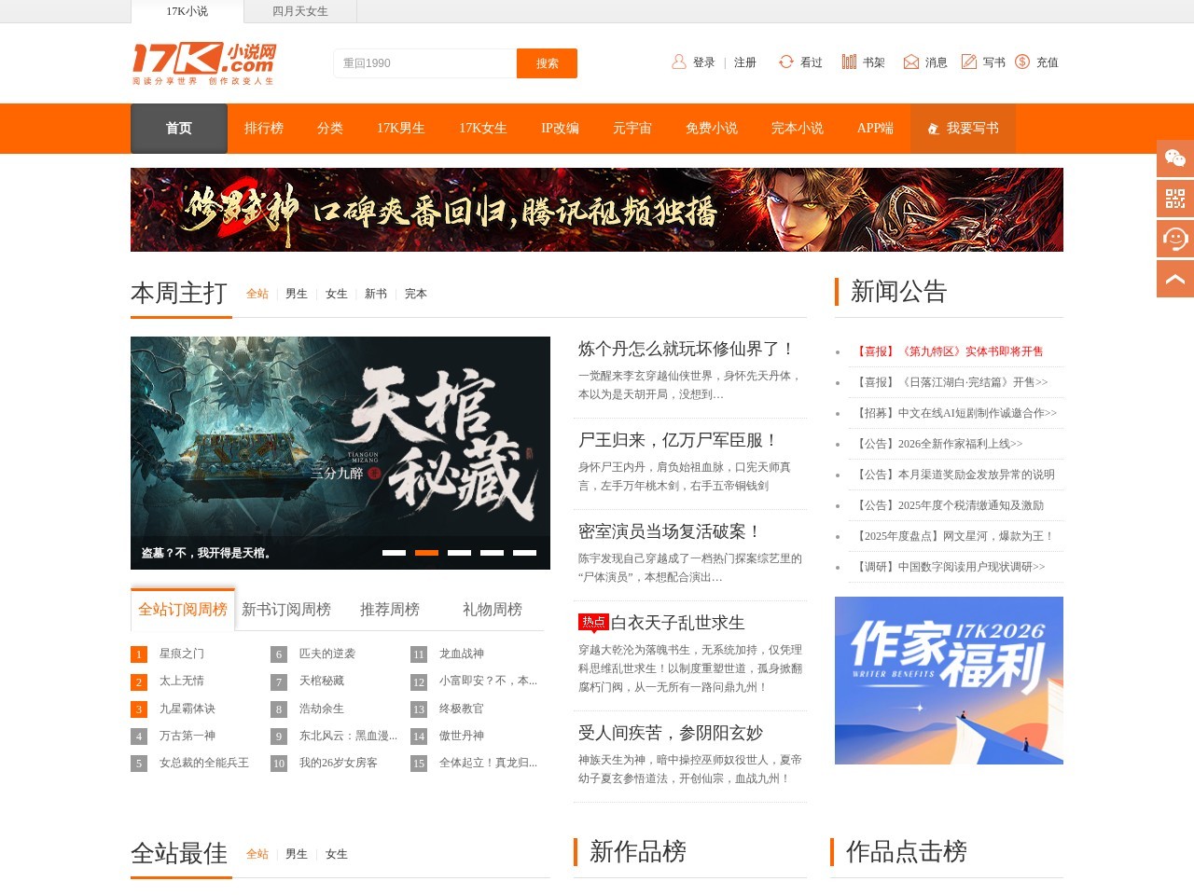This screenshot has height=895, width=1194.
Task: Open the 17K男生 navigation item
Action: point(401,129)
